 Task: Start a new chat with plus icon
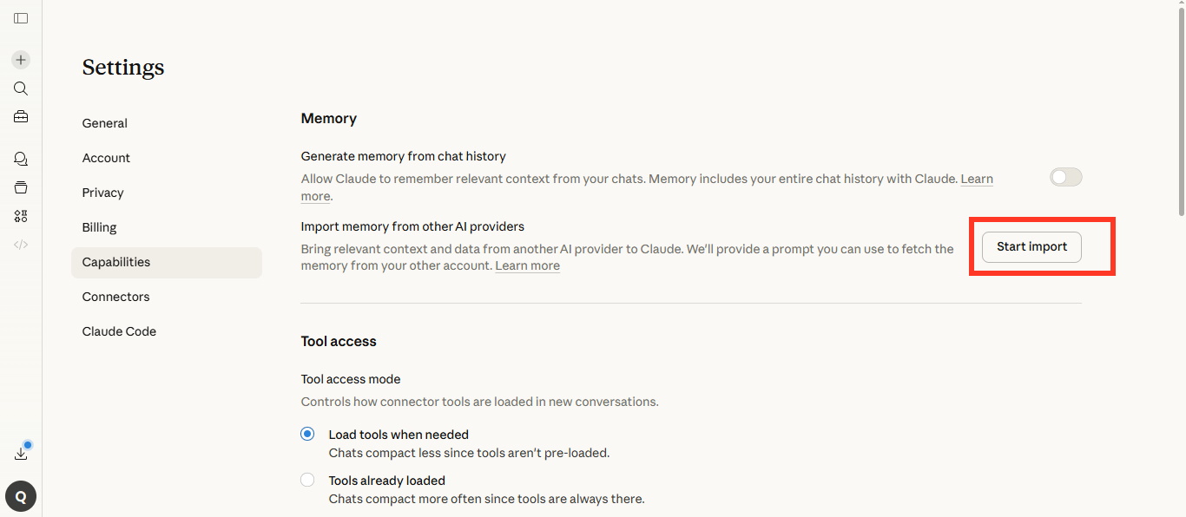[21, 60]
